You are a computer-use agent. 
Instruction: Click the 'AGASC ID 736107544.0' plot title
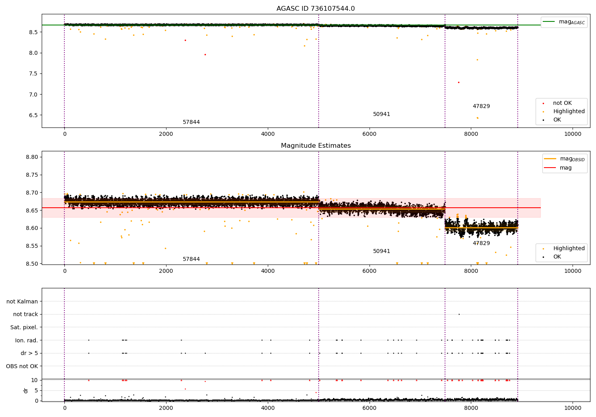click(315, 9)
